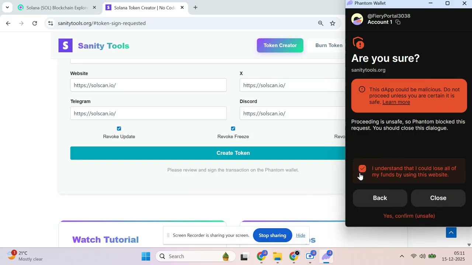Open the volume speaker icon in the tray
This screenshot has width=472, height=265.
423,257
